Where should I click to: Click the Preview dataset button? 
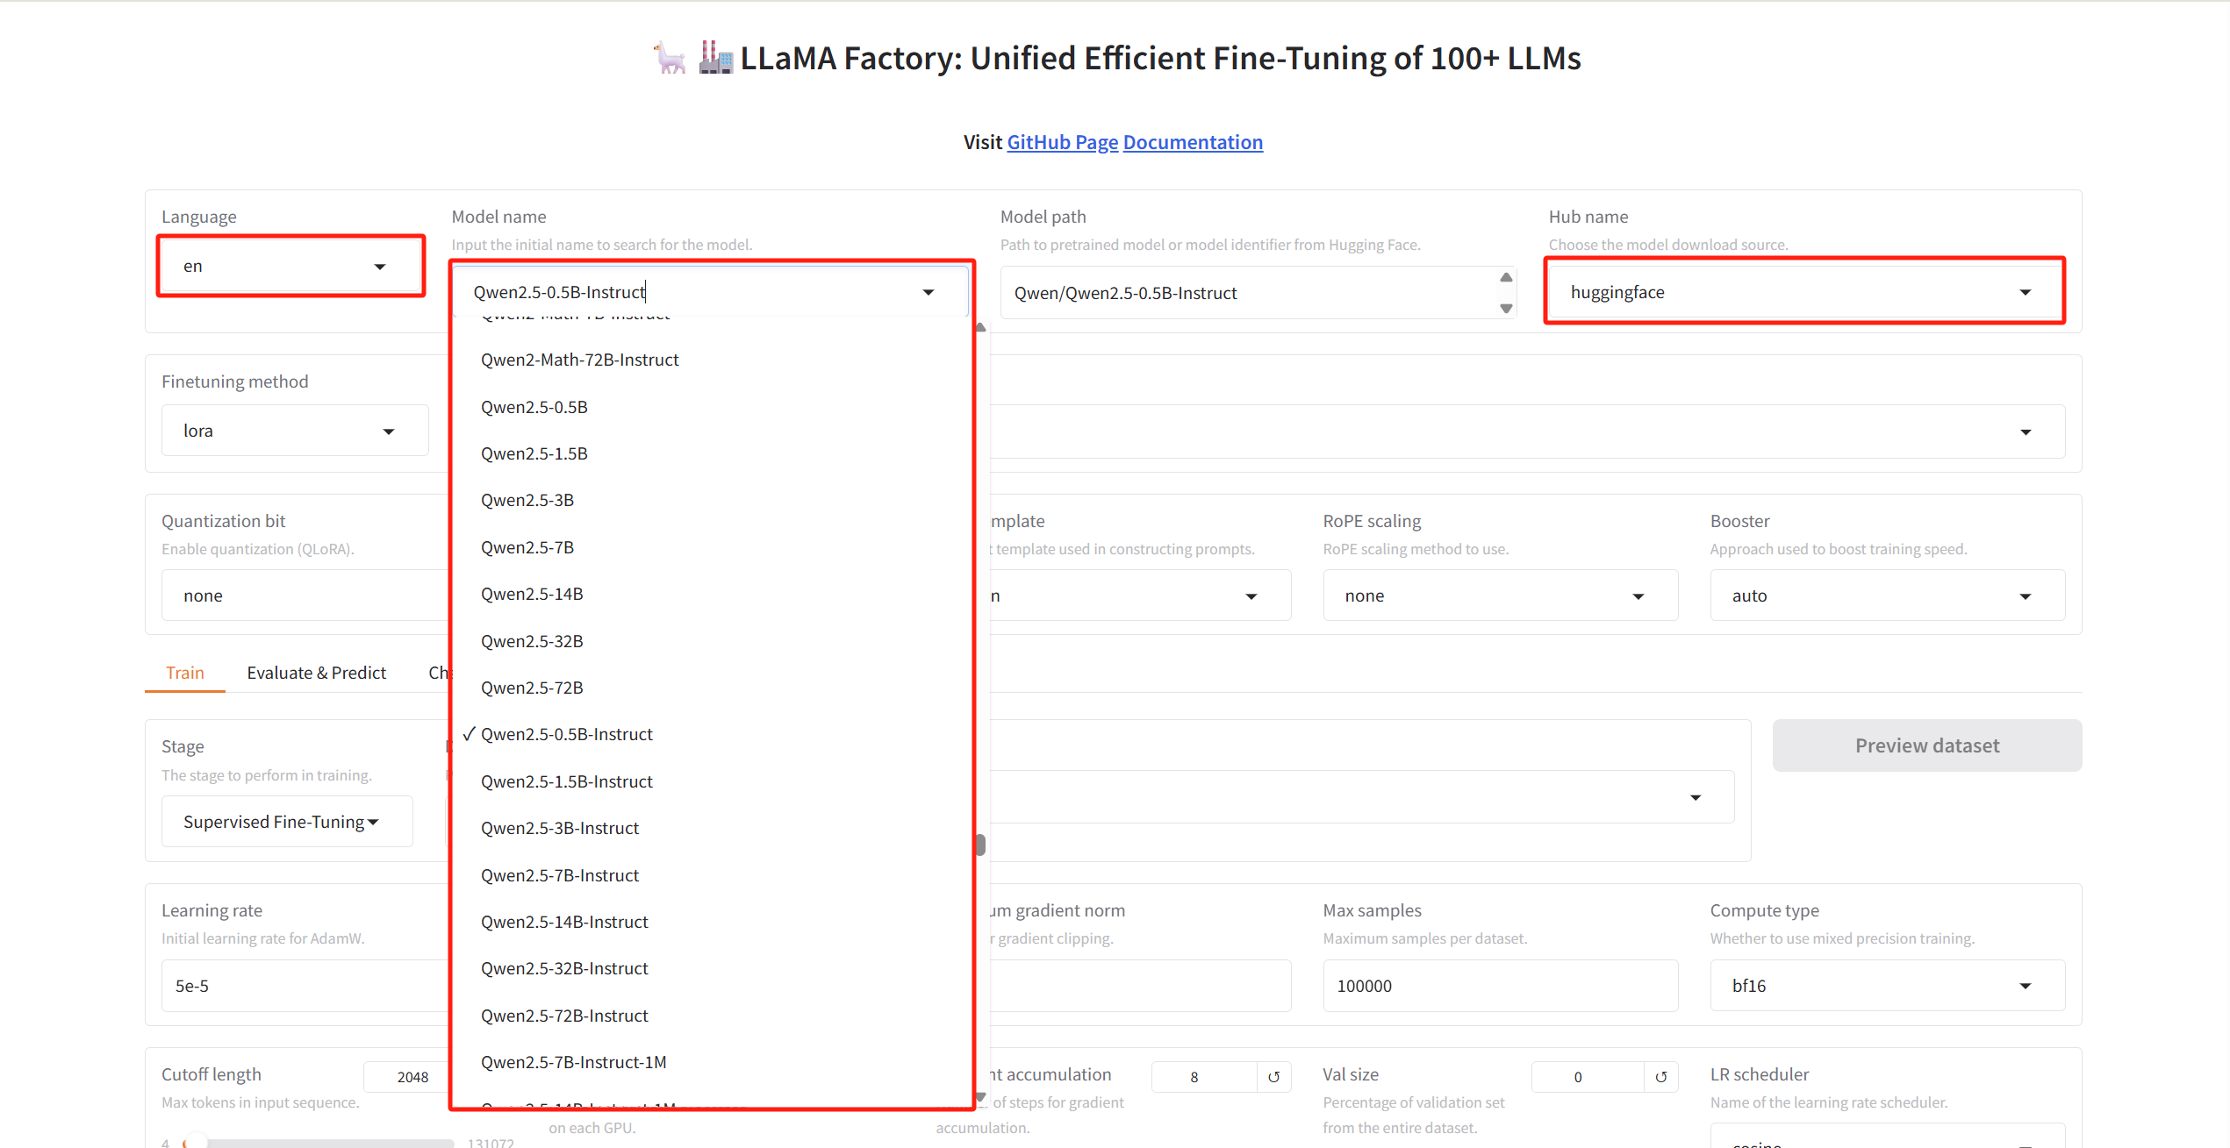(x=1926, y=745)
